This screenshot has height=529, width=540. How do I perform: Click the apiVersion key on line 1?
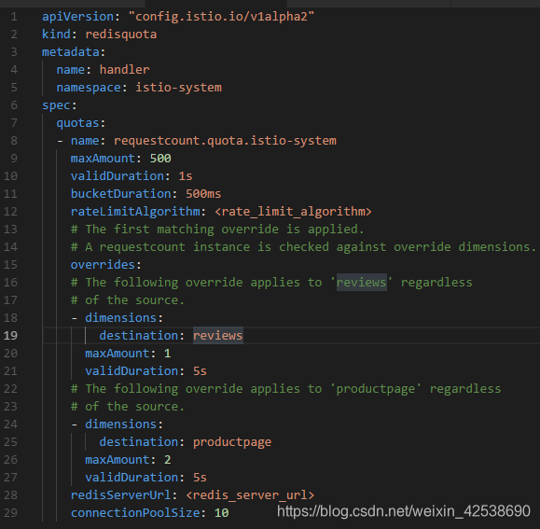77,17
